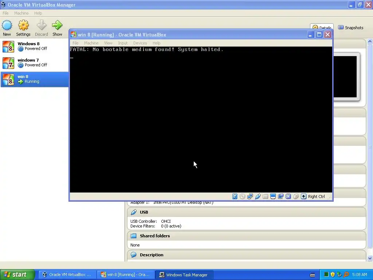
Task: Click the keyboard capture arrow icon near Right Ctrl
Action: (x=303, y=197)
